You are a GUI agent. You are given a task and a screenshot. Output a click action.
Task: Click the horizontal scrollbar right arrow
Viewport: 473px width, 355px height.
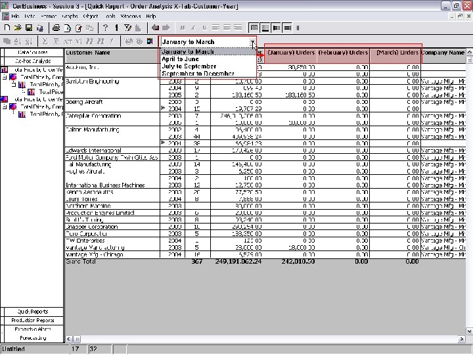click(462, 339)
